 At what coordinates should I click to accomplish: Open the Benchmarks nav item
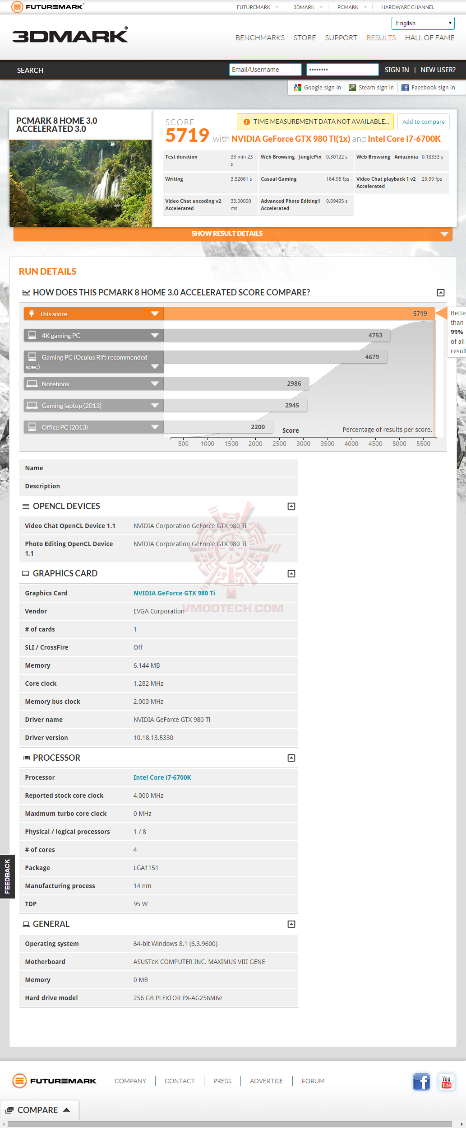click(x=260, y=38)
